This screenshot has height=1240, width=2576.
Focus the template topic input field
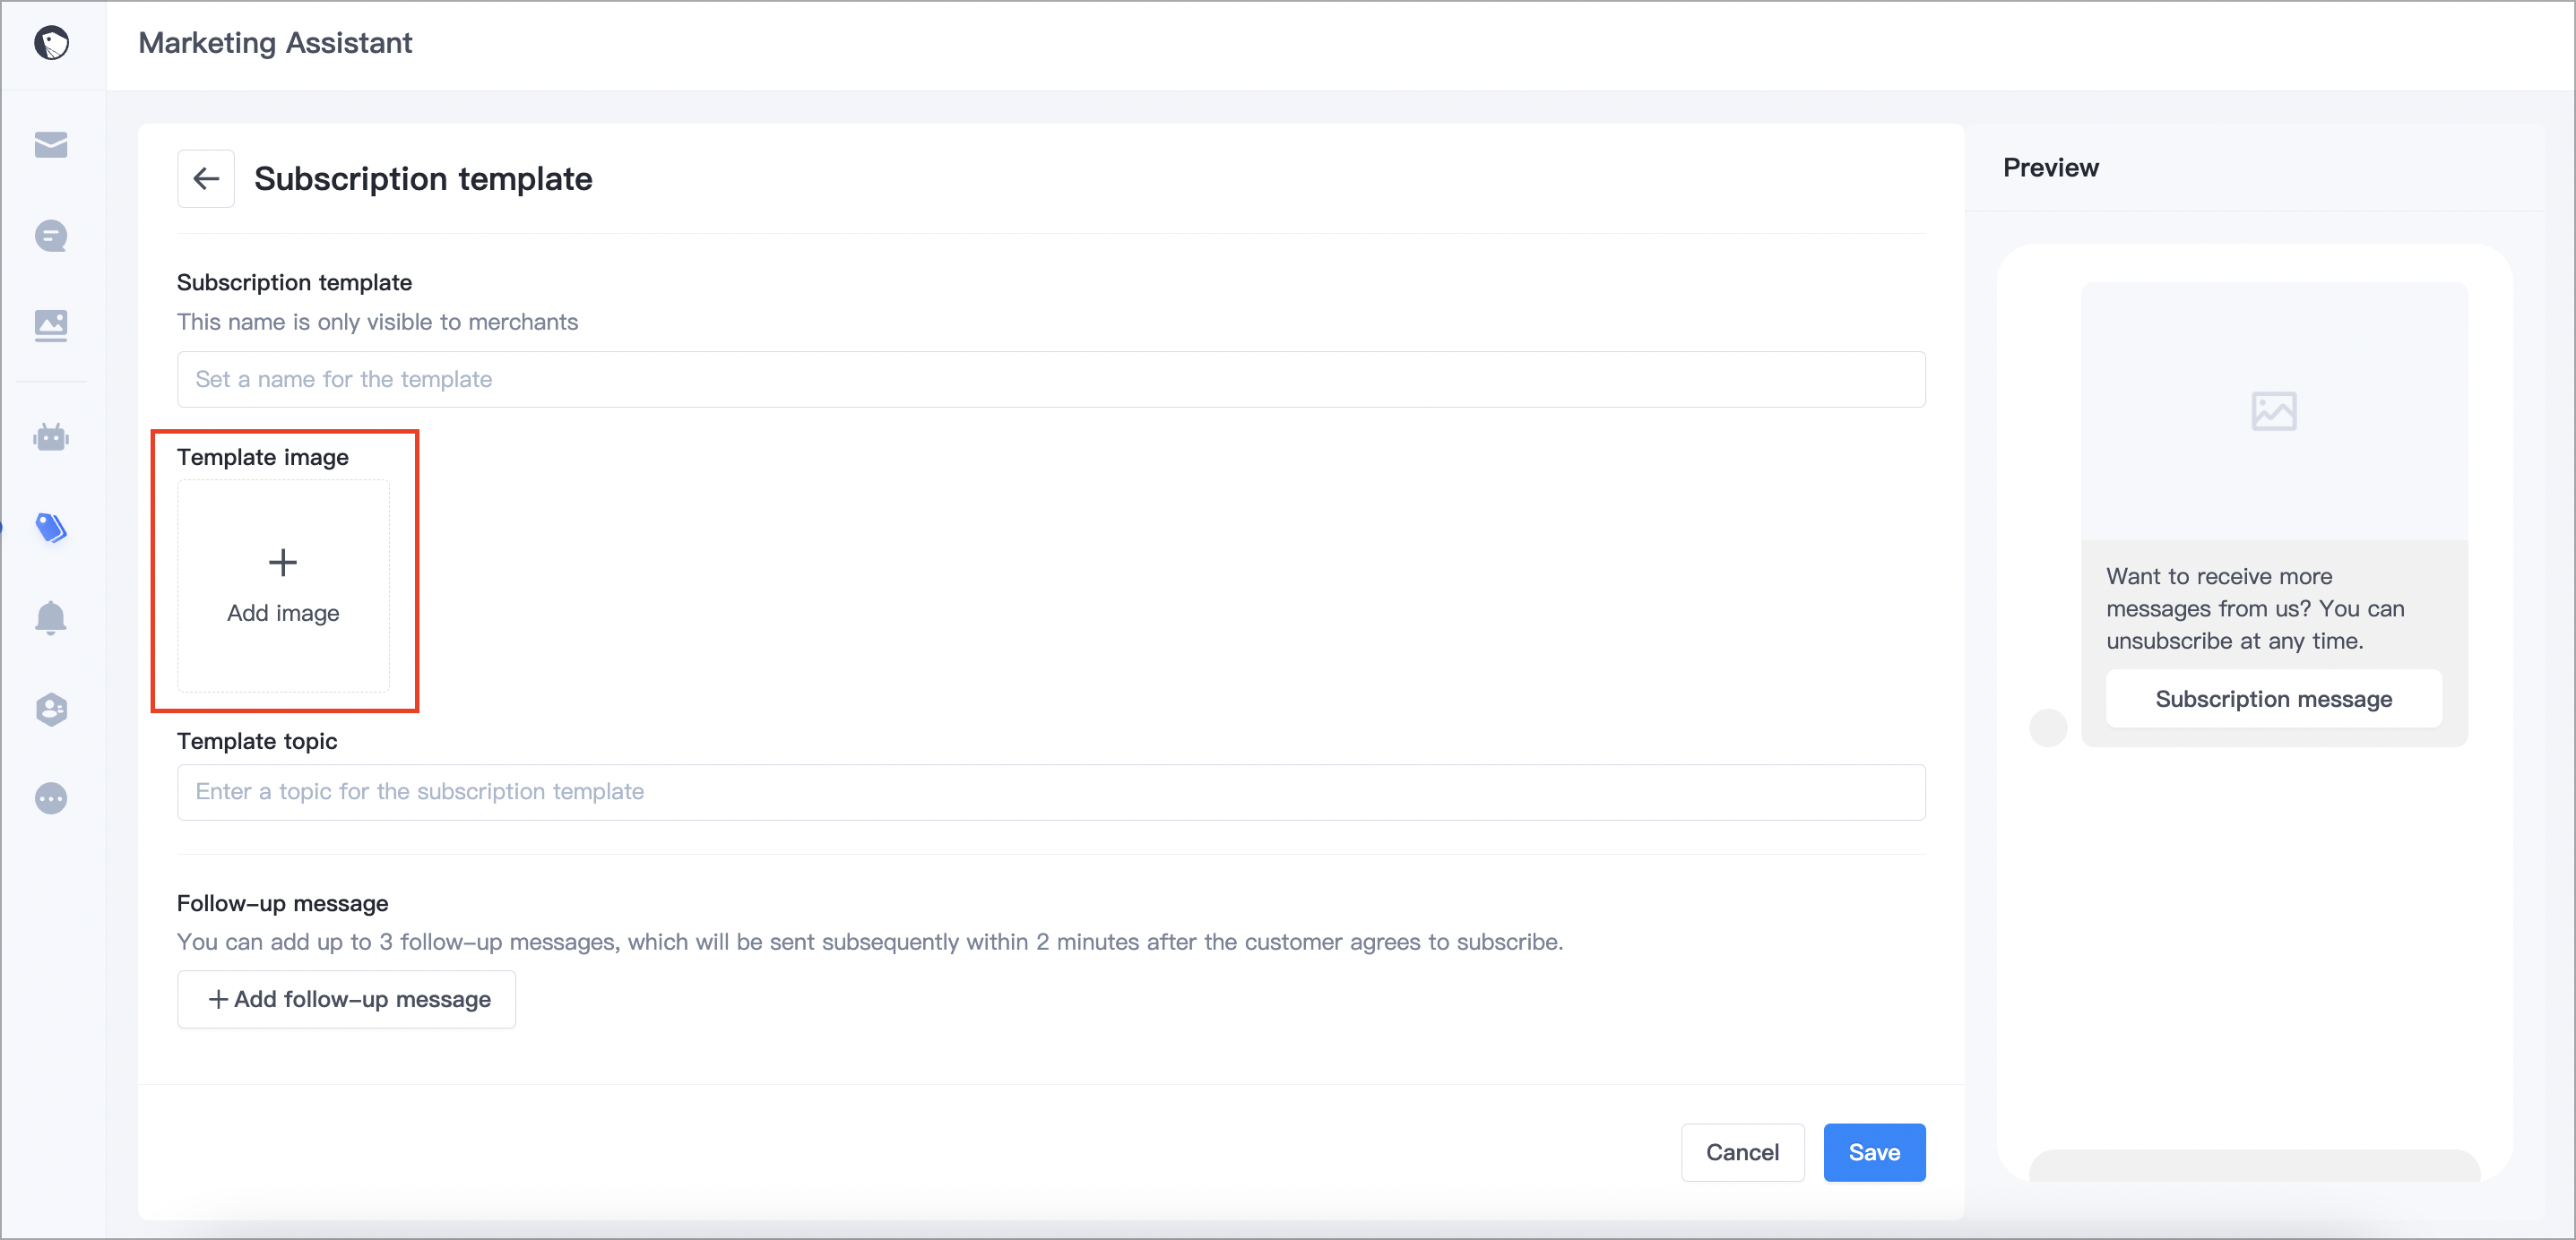click(x=1051, y=792)
